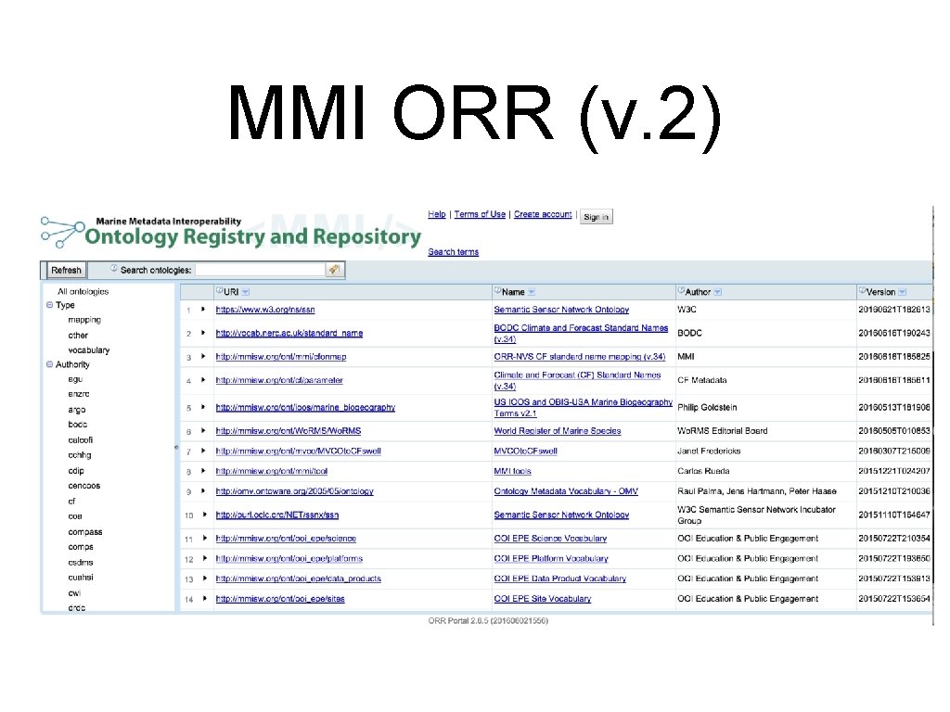Viewport: 950px width, 712px height.
Task: Open OOI EPE Science Vocabulary link
Action: coord(549,539)
